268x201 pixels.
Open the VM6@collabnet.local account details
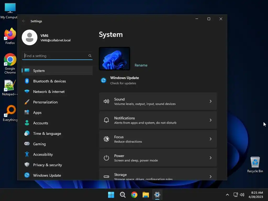tap(55, 40)
